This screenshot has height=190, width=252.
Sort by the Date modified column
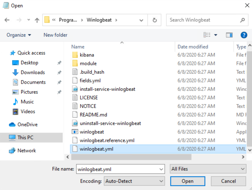pos(193,47)
